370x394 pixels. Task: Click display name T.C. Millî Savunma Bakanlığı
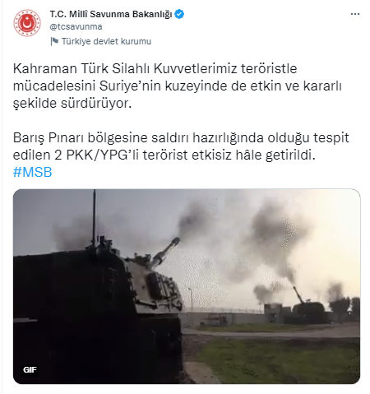tap(111, 14)
